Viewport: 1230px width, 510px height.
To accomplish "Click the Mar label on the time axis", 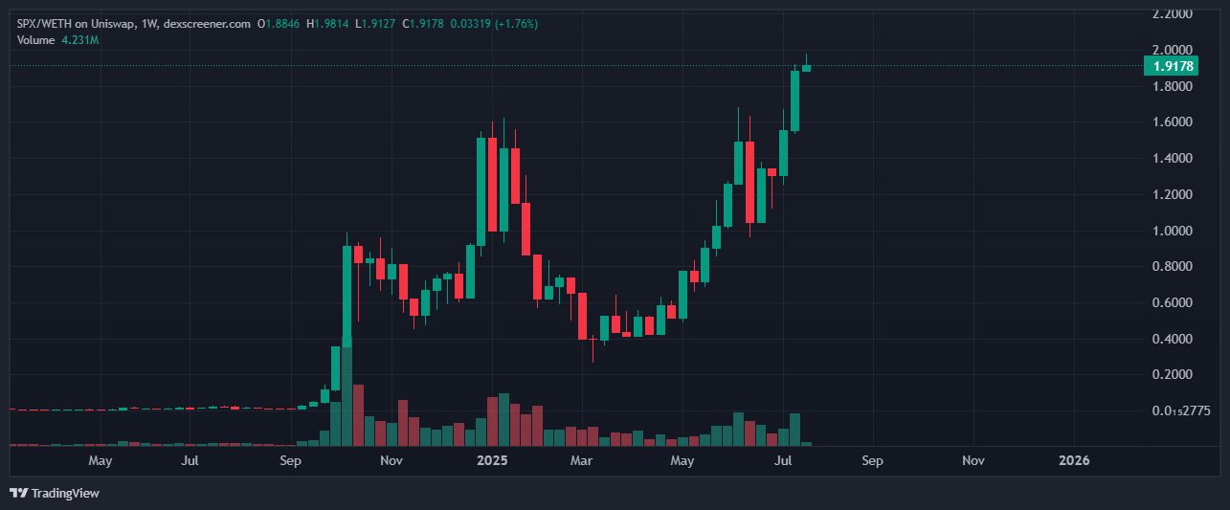I will (x=582, y=460).
